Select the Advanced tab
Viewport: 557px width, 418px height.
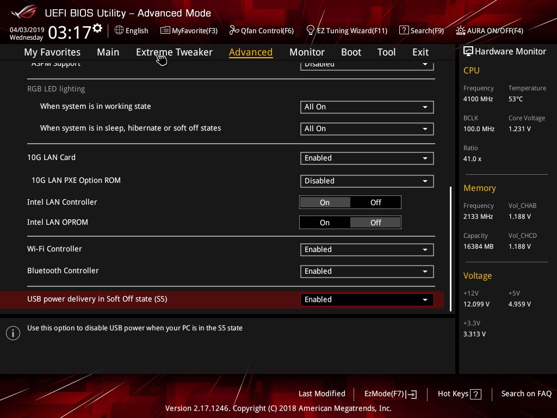[251, 52]
